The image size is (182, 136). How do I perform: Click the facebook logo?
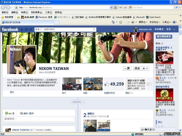pos(10,29)
